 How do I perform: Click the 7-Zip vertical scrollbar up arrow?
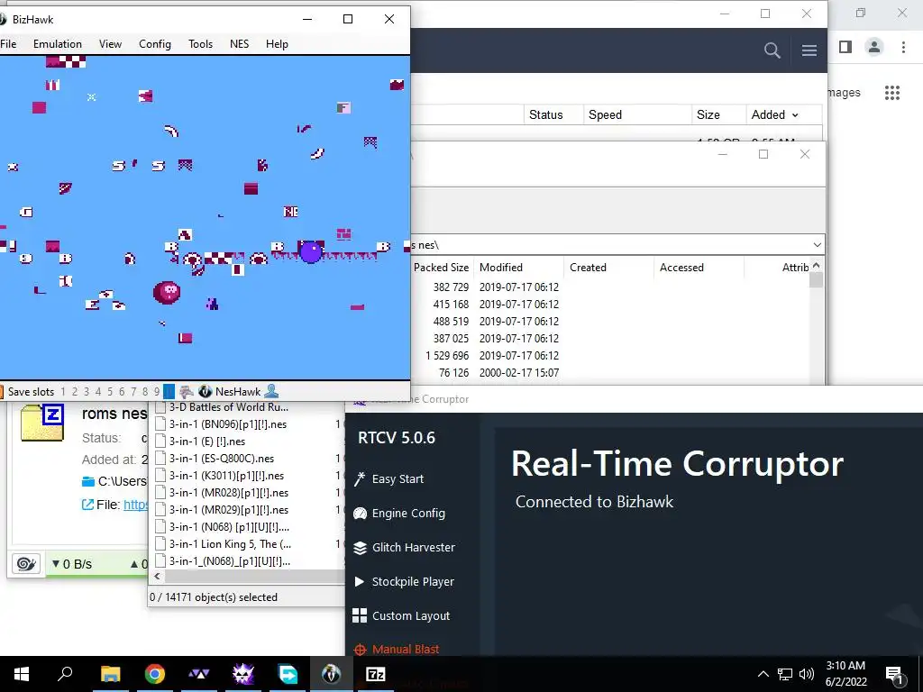(x=816, y=266)
